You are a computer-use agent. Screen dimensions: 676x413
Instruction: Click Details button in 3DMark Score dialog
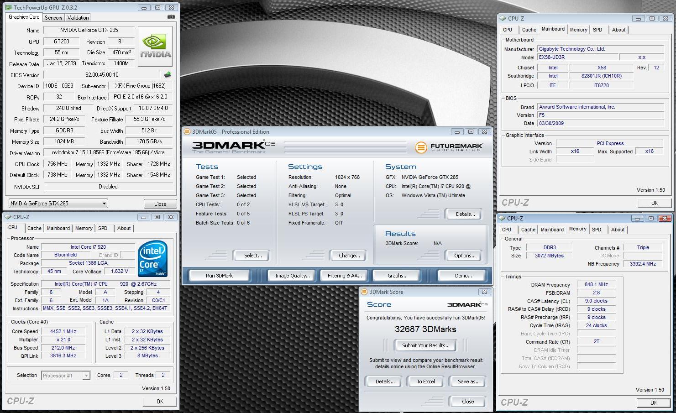coord(385,382)
